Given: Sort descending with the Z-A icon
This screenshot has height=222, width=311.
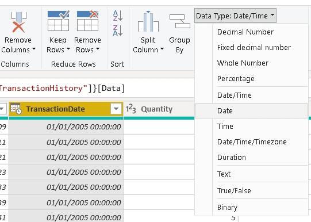Looking at the screenshot, I should pyautogui.click(x=118, y=30).
